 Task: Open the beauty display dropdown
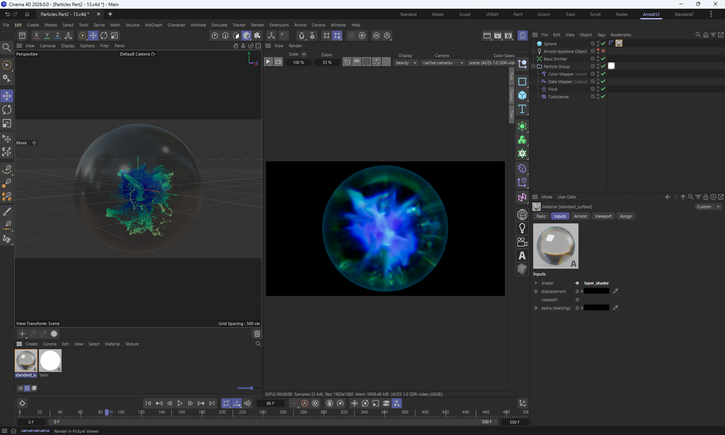(406, 63)
